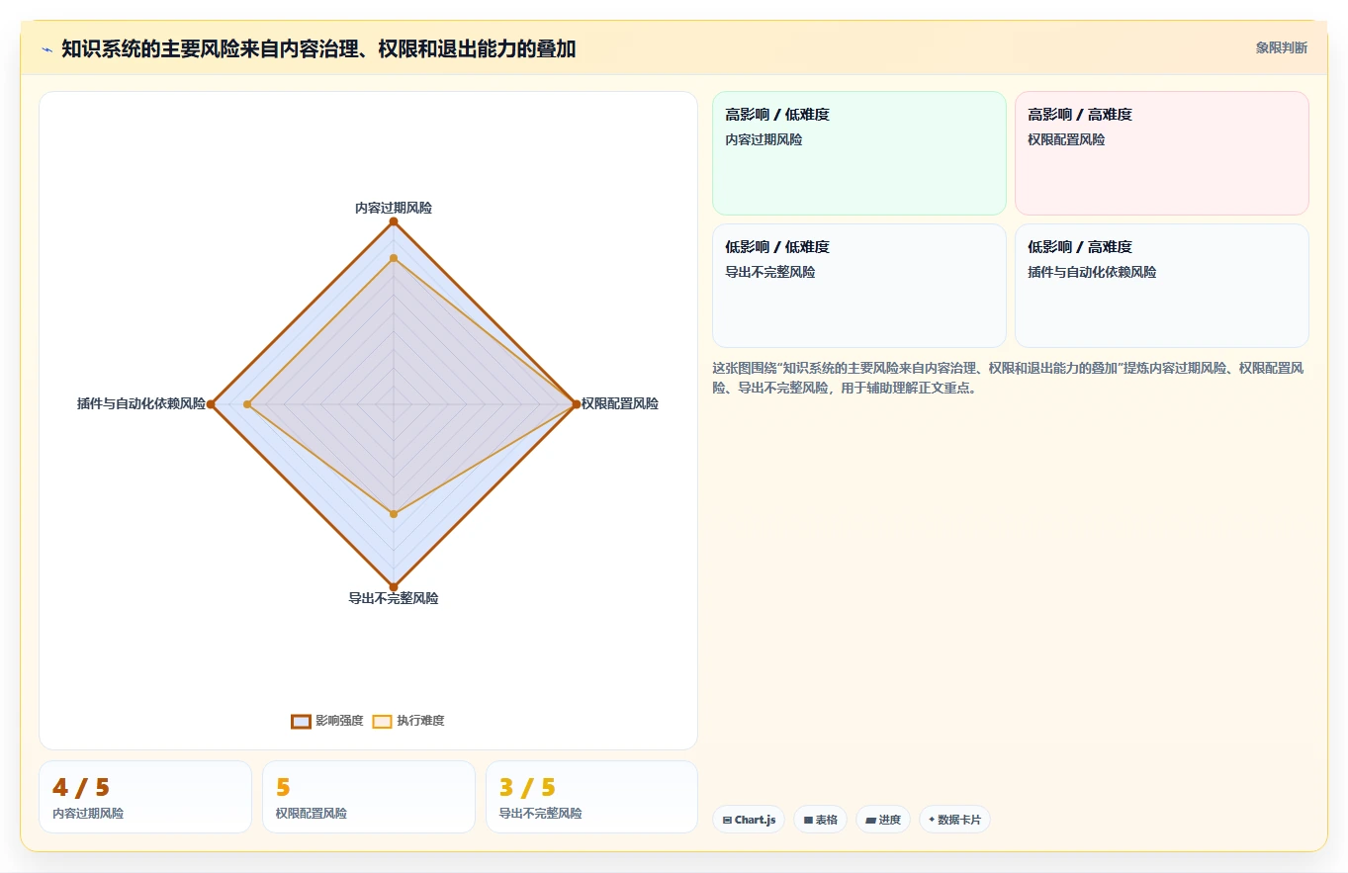Click the orange 执行难度 point on 内容过期风险 axis

tap(394, 258)
